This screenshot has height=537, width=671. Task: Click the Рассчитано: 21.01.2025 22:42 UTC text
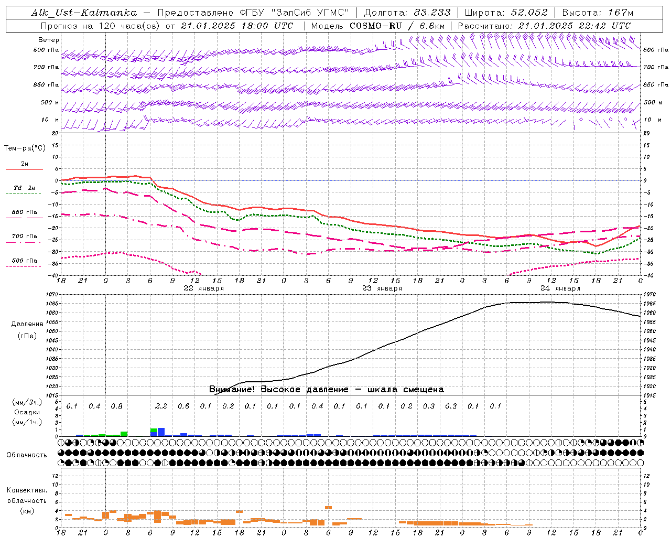(544, 26)
